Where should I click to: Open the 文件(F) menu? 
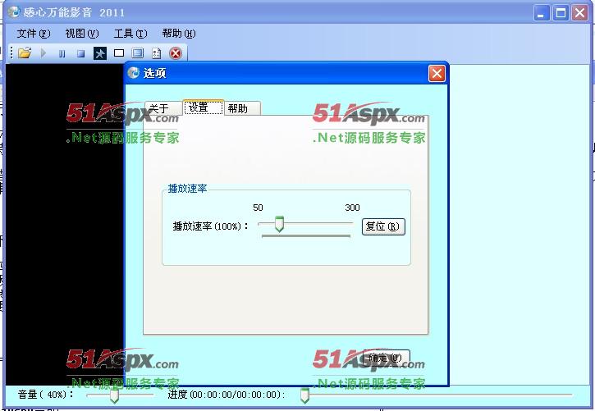(34, 34)
